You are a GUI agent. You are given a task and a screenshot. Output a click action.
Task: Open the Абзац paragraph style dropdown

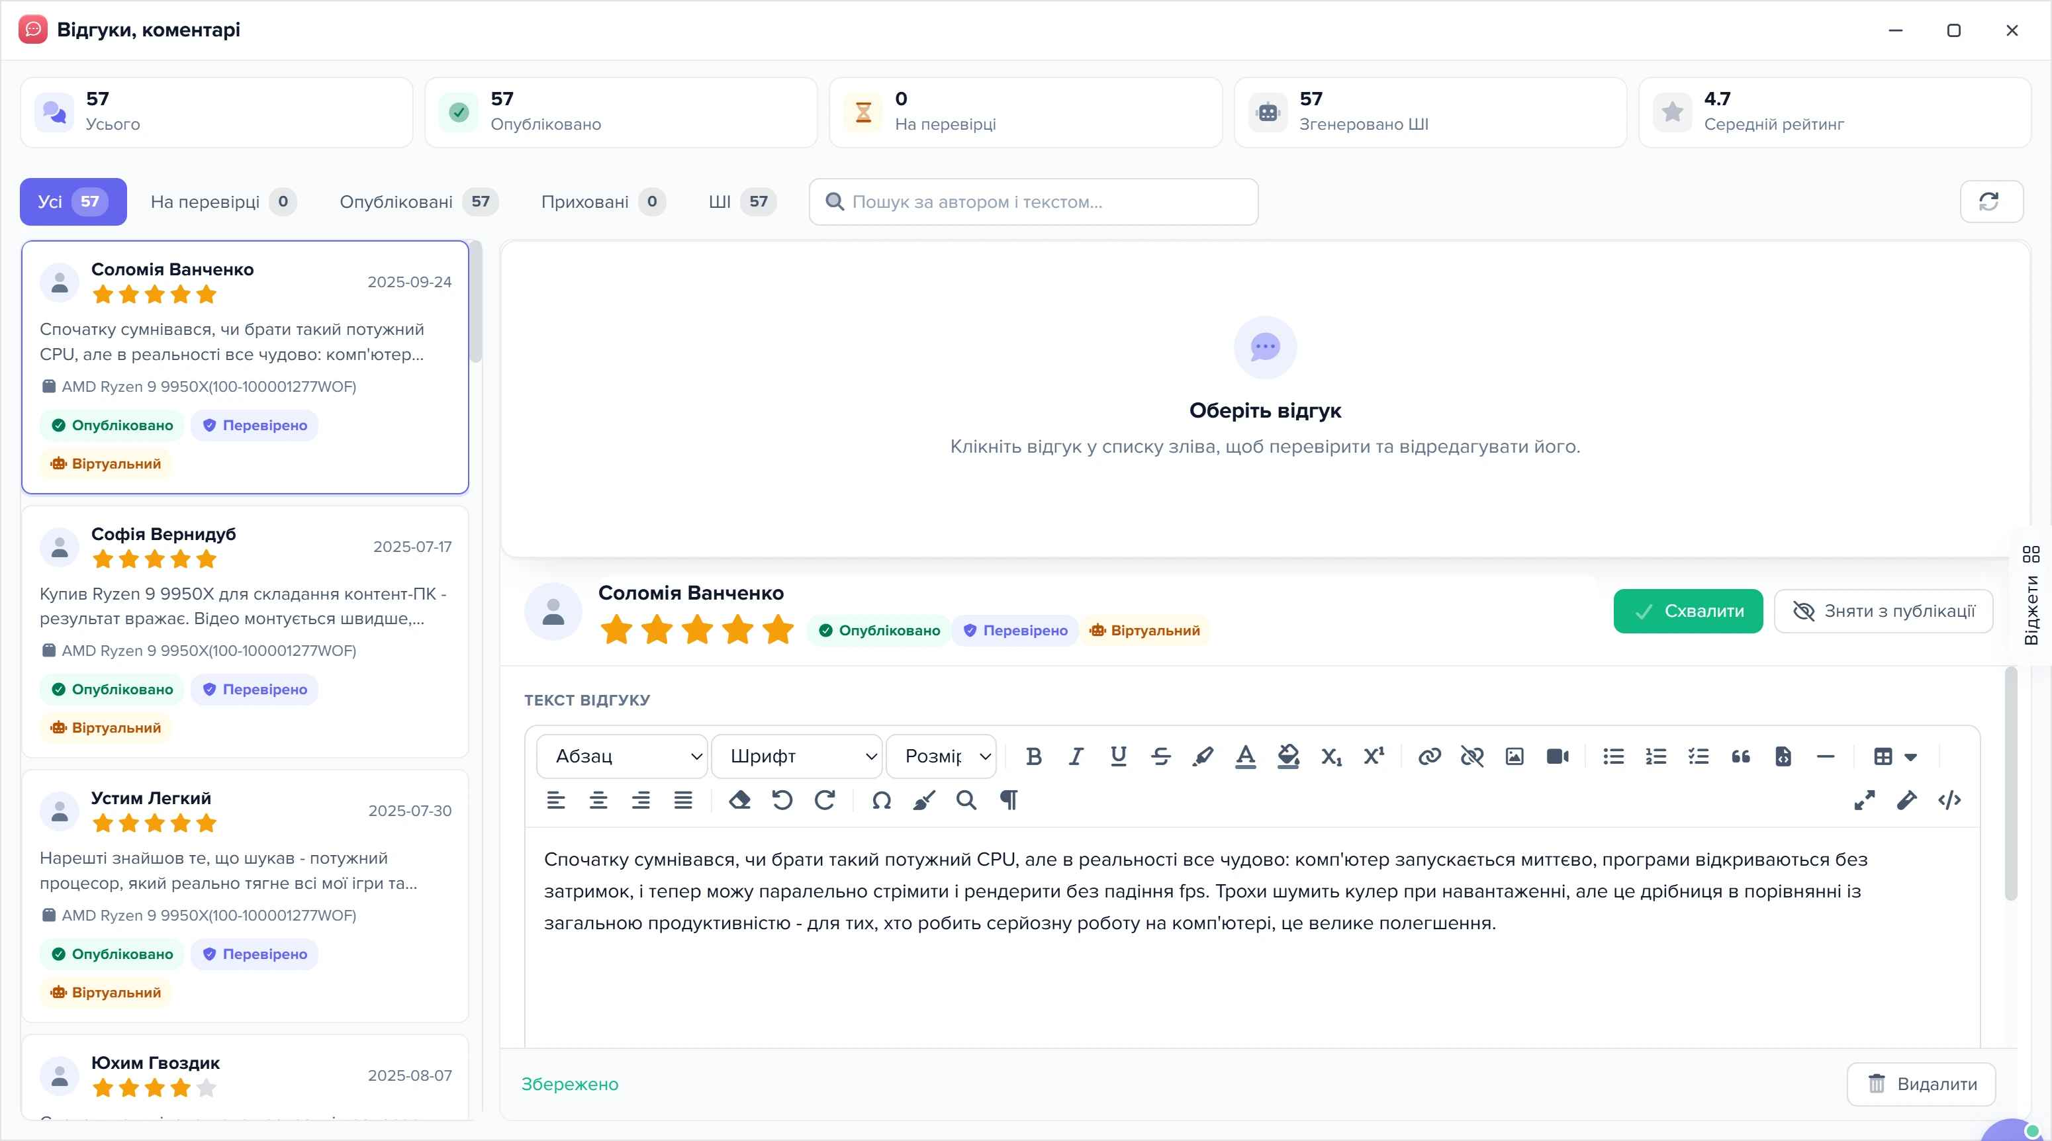pos(622,756)
